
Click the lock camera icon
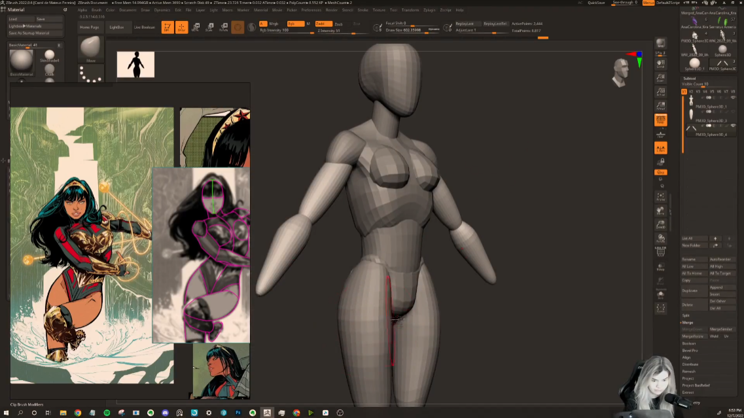(x=660, y=162)
